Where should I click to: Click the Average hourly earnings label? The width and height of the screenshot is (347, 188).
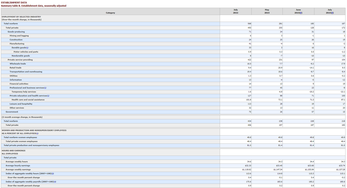(18, 166)
